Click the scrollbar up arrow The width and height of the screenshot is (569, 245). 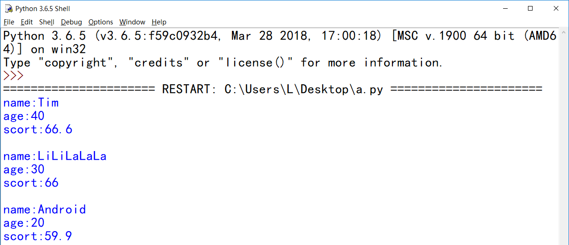pyautogui.click(x=564, y=33)
